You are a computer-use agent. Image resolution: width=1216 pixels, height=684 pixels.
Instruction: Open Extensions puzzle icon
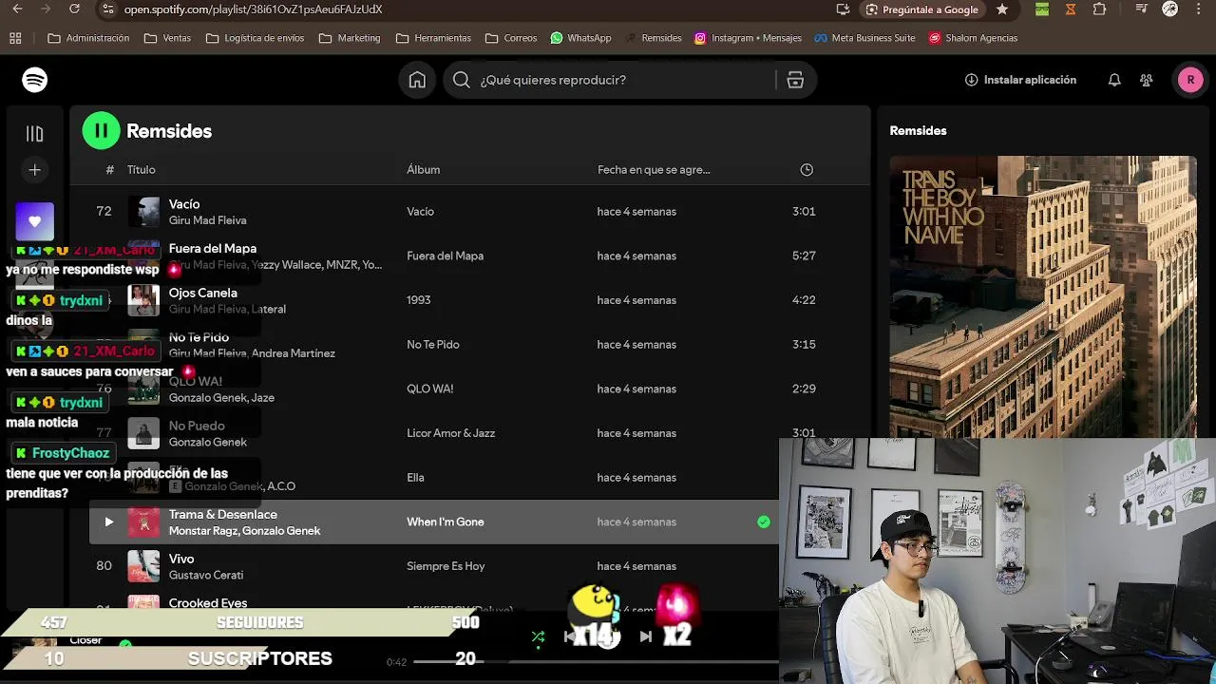coord(1100,9)
